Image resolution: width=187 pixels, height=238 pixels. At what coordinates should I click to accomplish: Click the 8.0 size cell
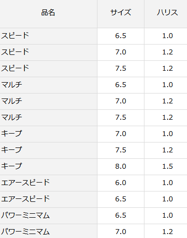[121, 167]
